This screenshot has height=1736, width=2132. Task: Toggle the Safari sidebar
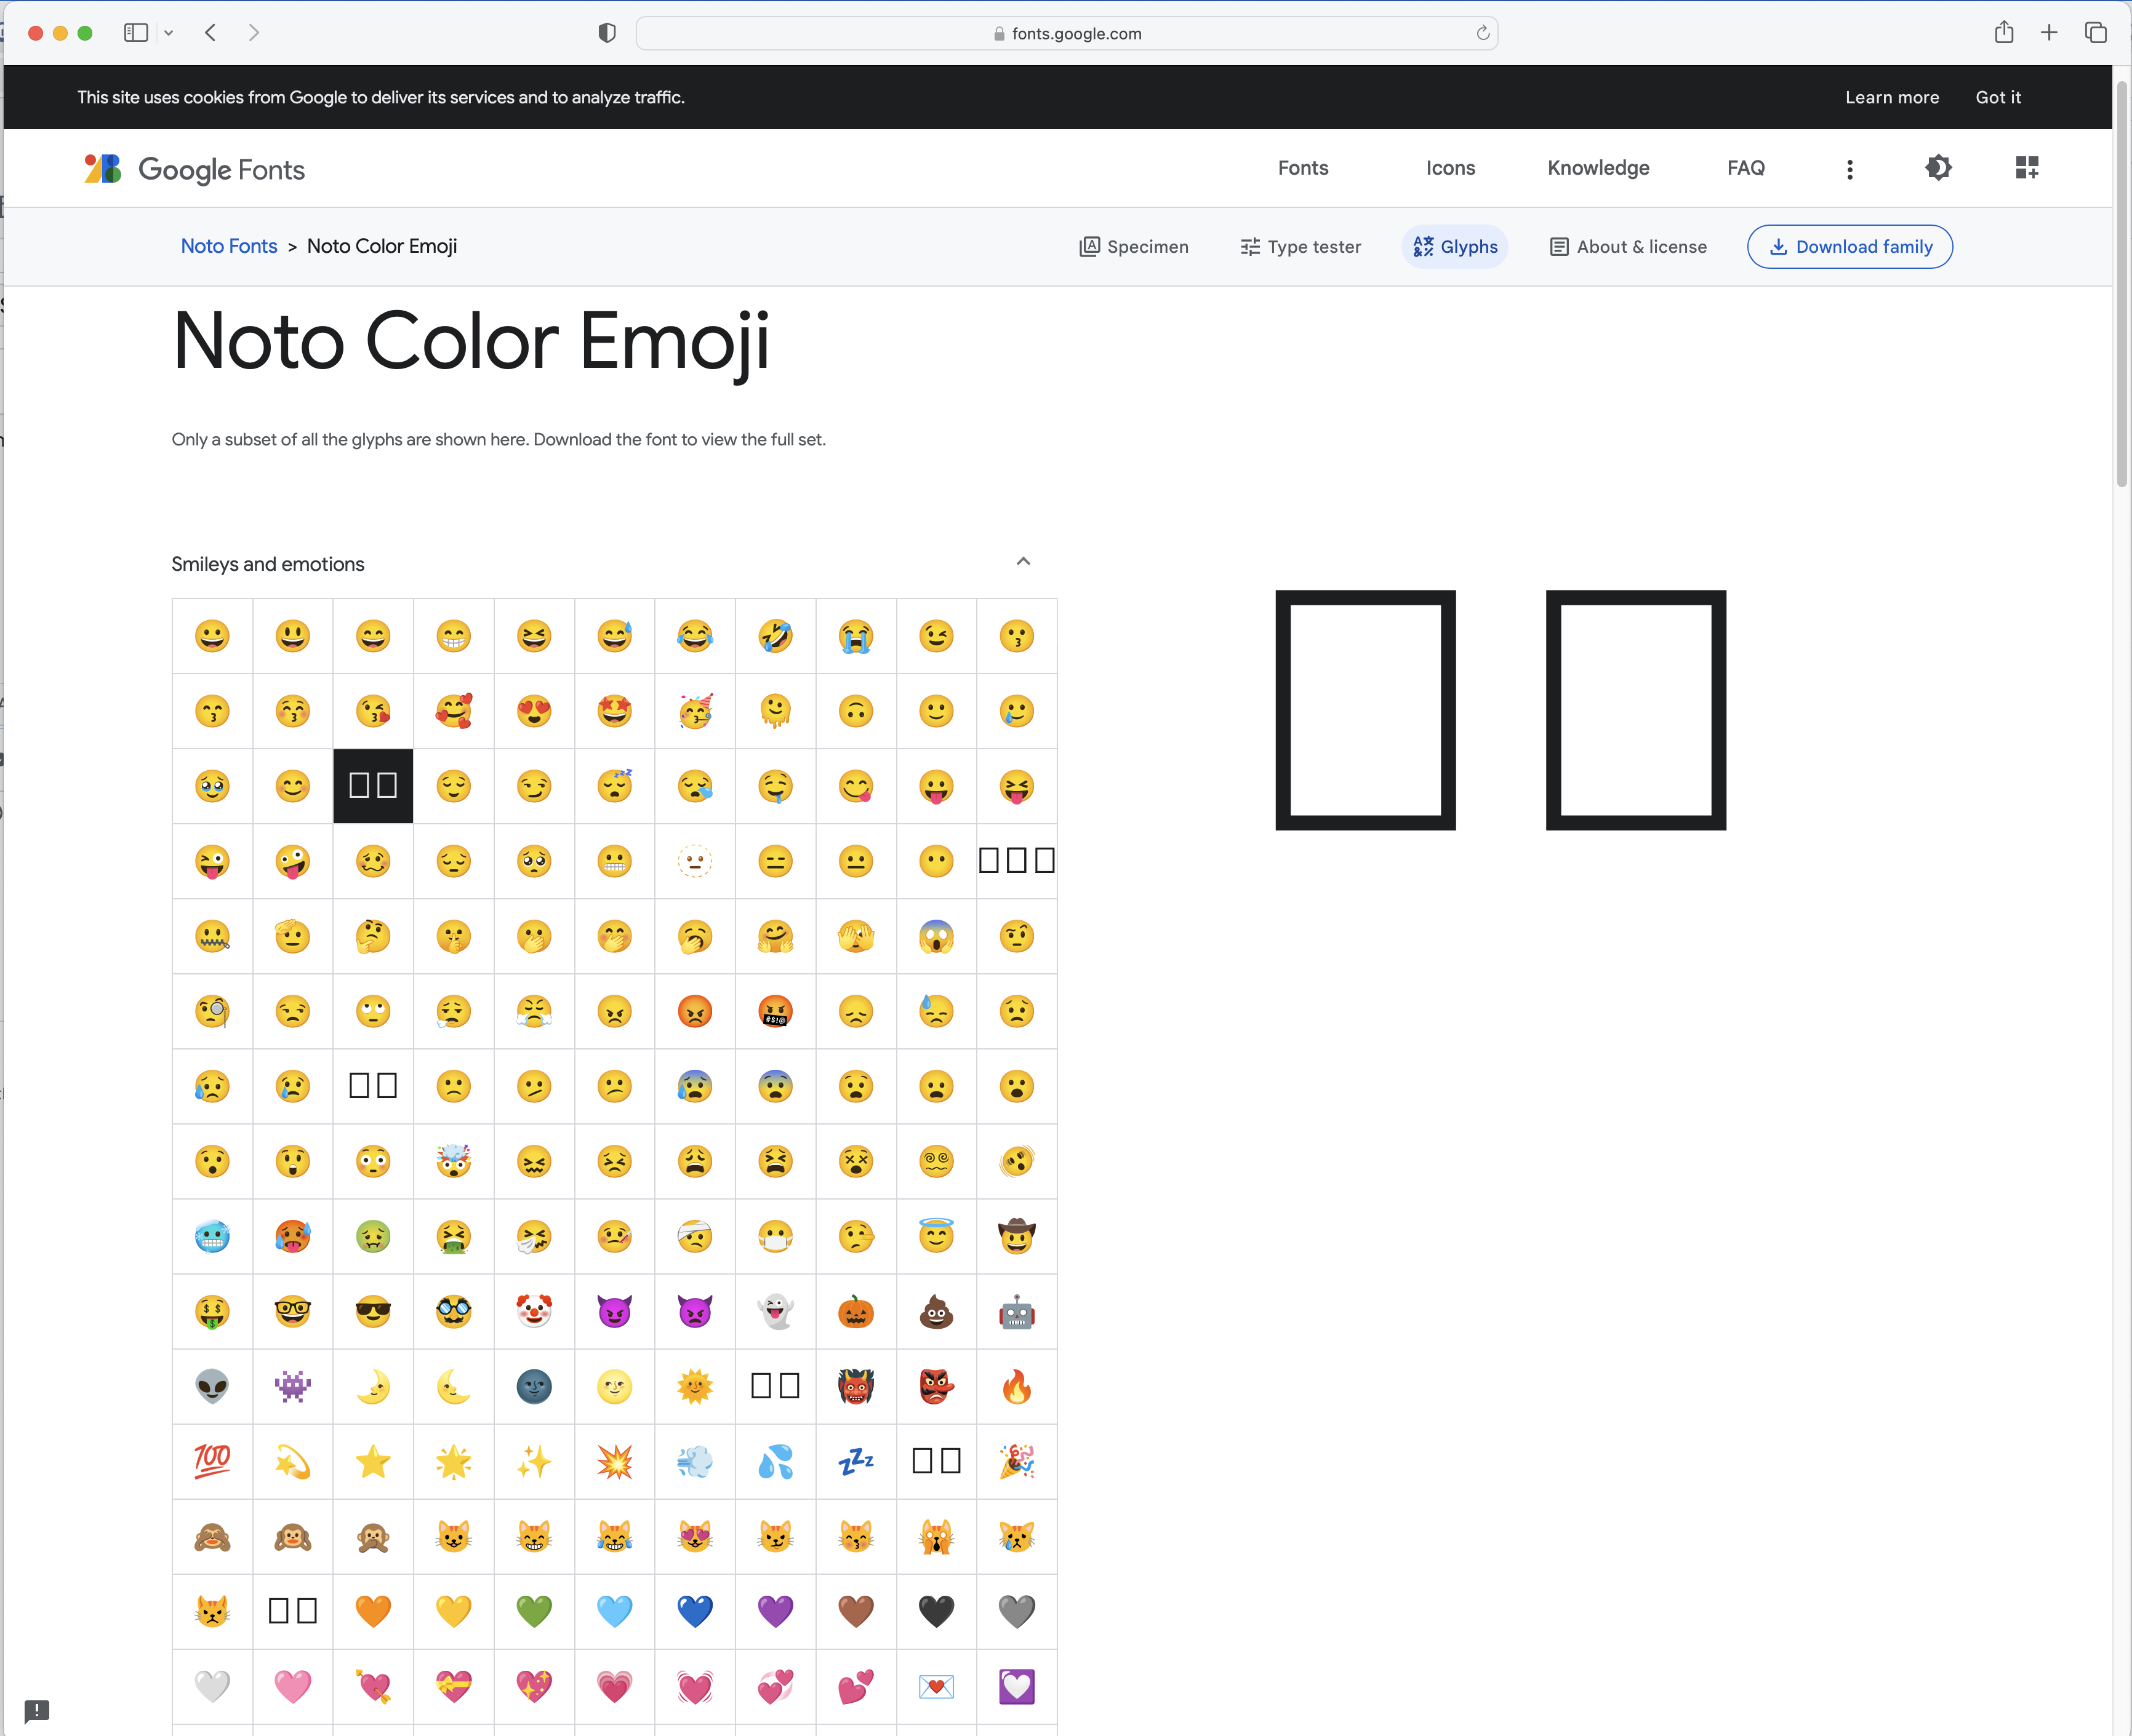(x=135, y=32)
